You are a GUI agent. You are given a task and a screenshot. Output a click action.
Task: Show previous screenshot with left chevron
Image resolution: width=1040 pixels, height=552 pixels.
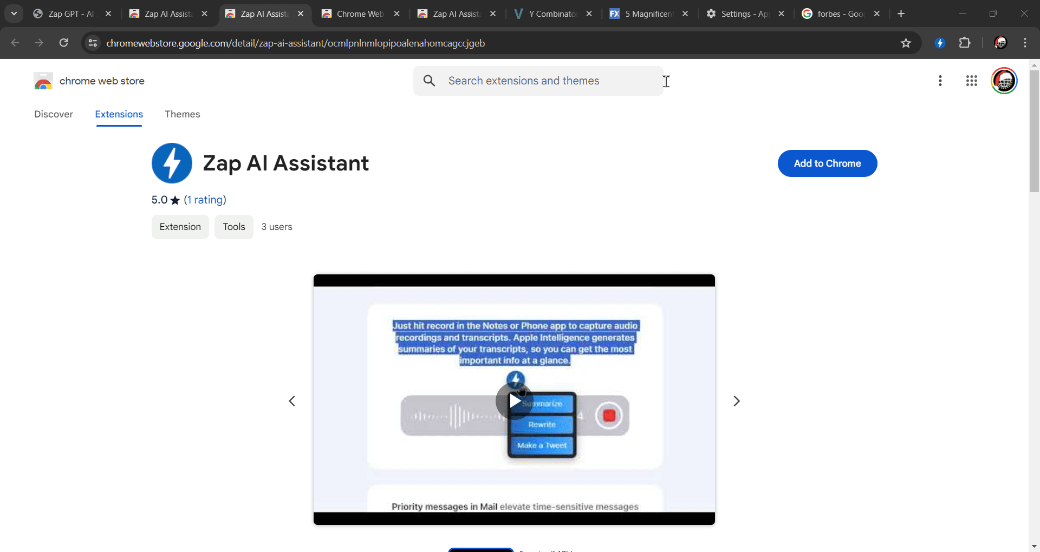(292, 401)
